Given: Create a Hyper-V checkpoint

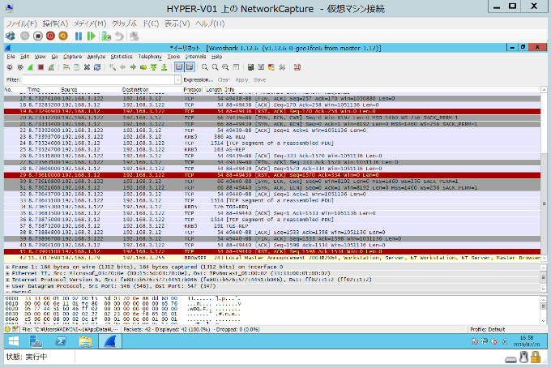Looking at the screenshot, I should click(106, 36).
